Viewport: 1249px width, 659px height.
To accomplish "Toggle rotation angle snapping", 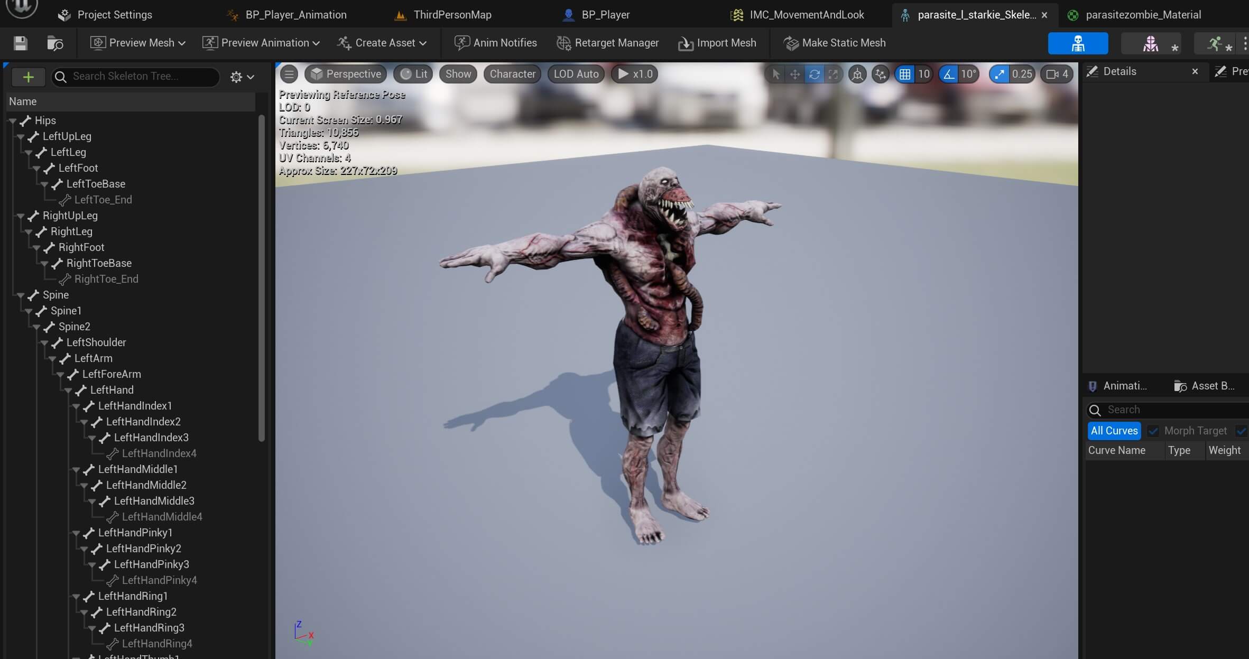I will click(x=949, y=75).
